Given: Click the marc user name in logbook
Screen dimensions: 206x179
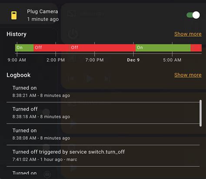Looking at the screenshot, I should 72,159.
